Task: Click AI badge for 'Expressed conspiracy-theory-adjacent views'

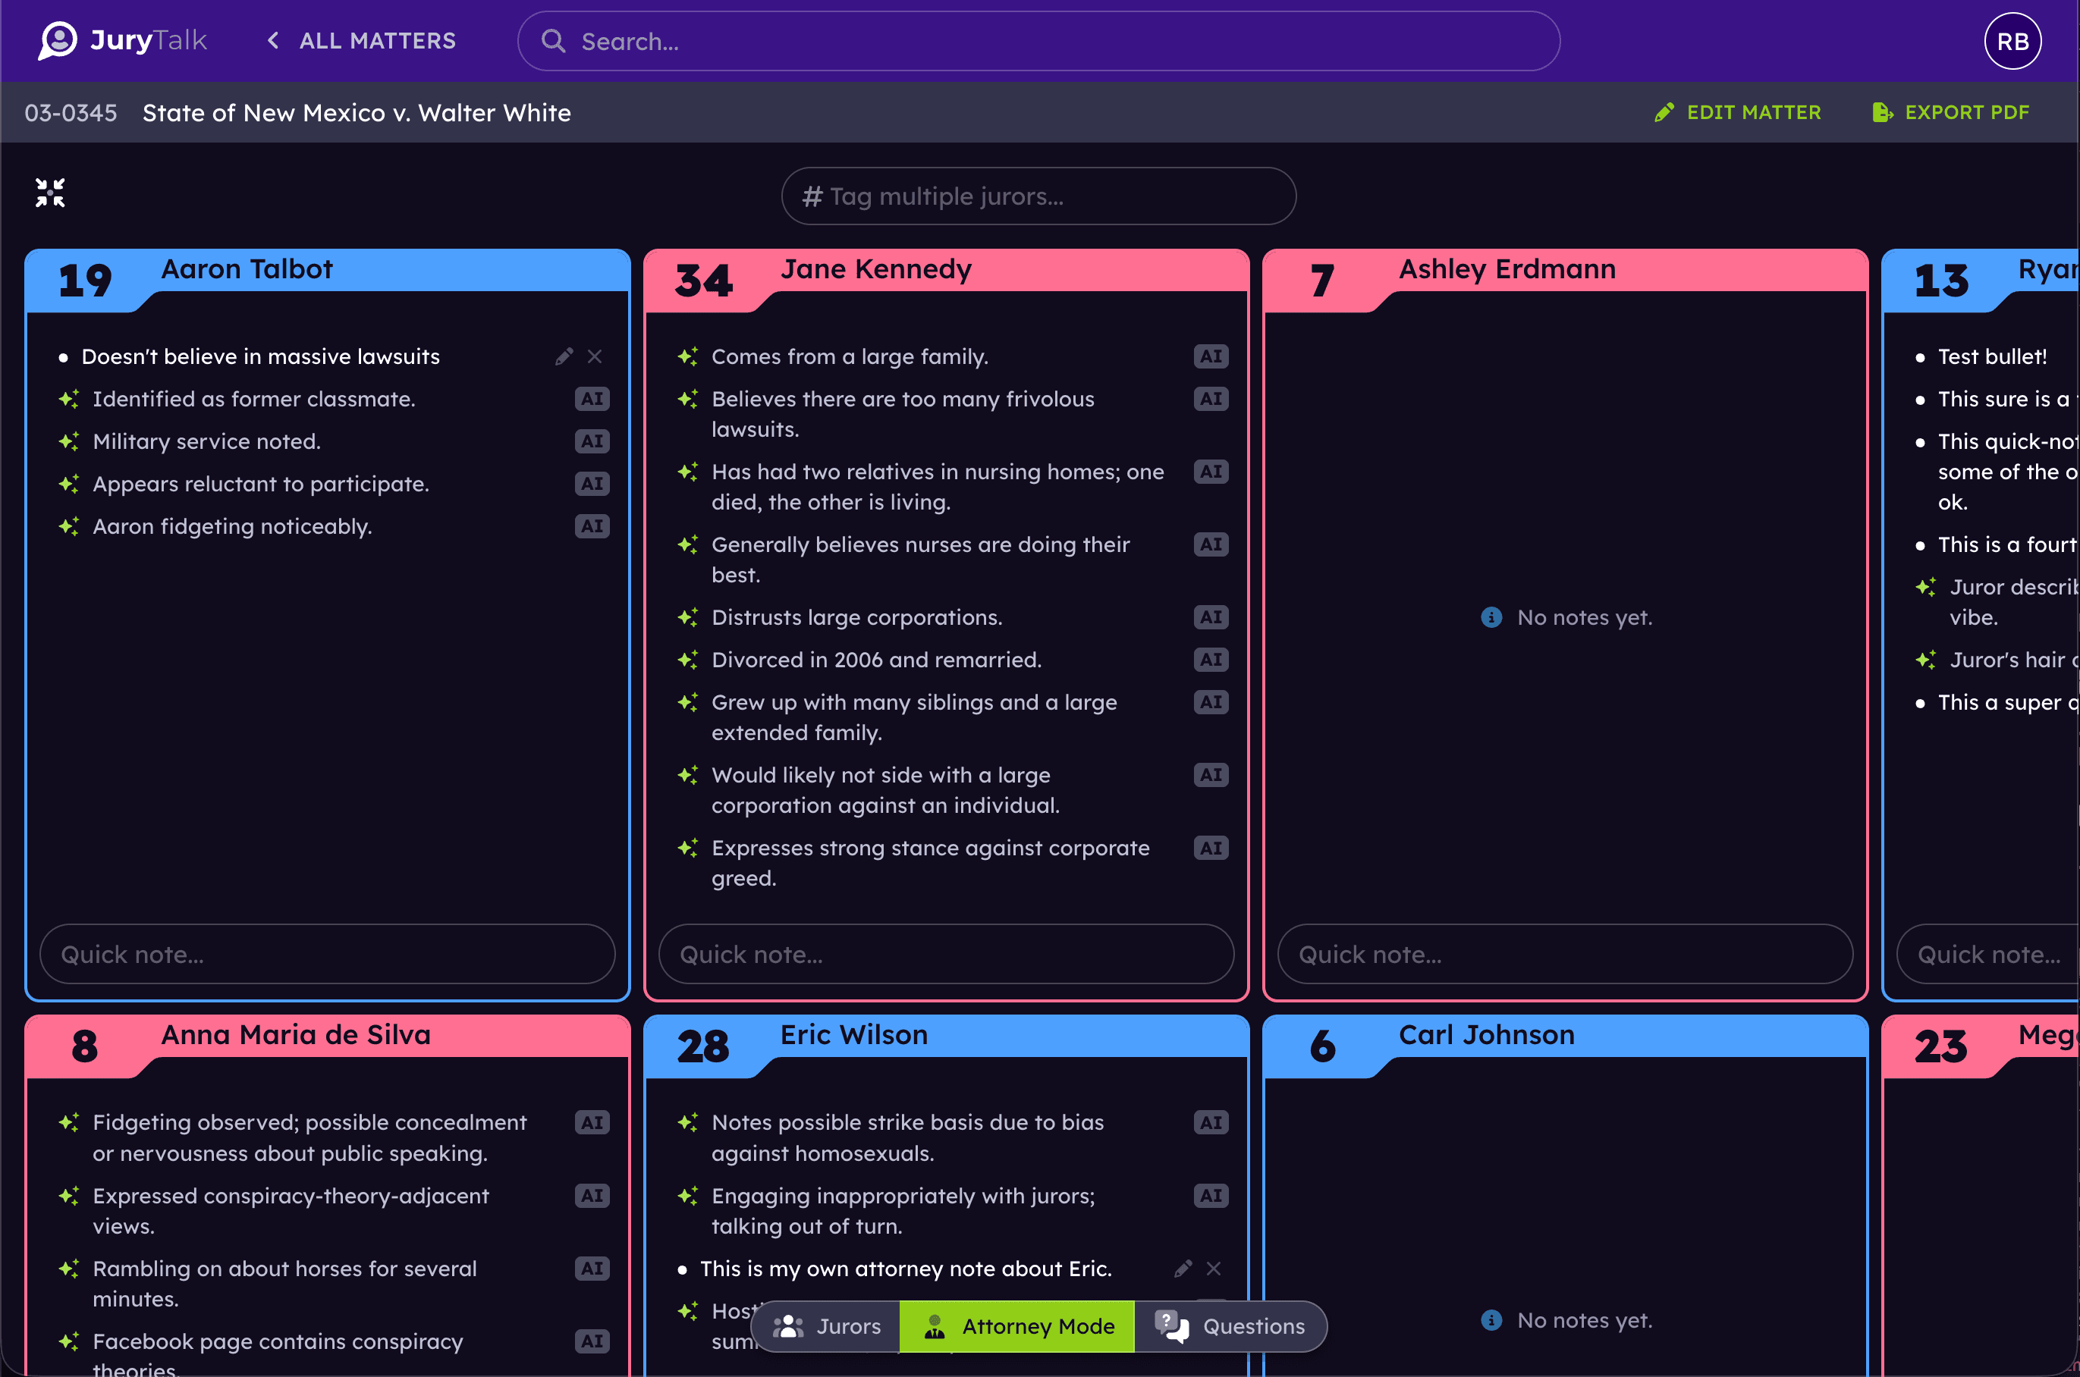Action: (592, 1196)
